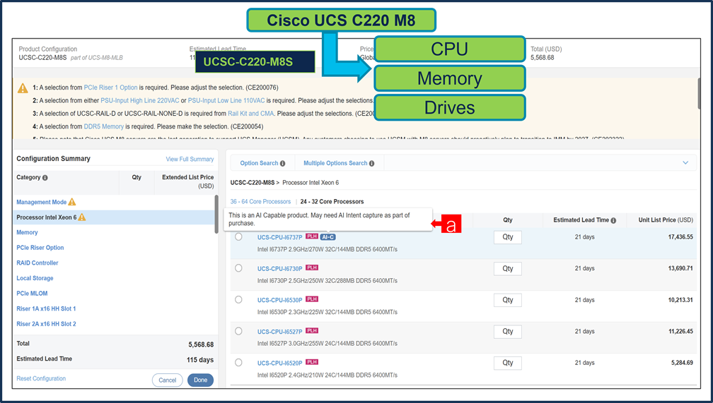Viewport: 713px width, 403px height.
Task: Click the PLH badge on UCS-CPU-I6527P
Action: [x=312, y=331]
